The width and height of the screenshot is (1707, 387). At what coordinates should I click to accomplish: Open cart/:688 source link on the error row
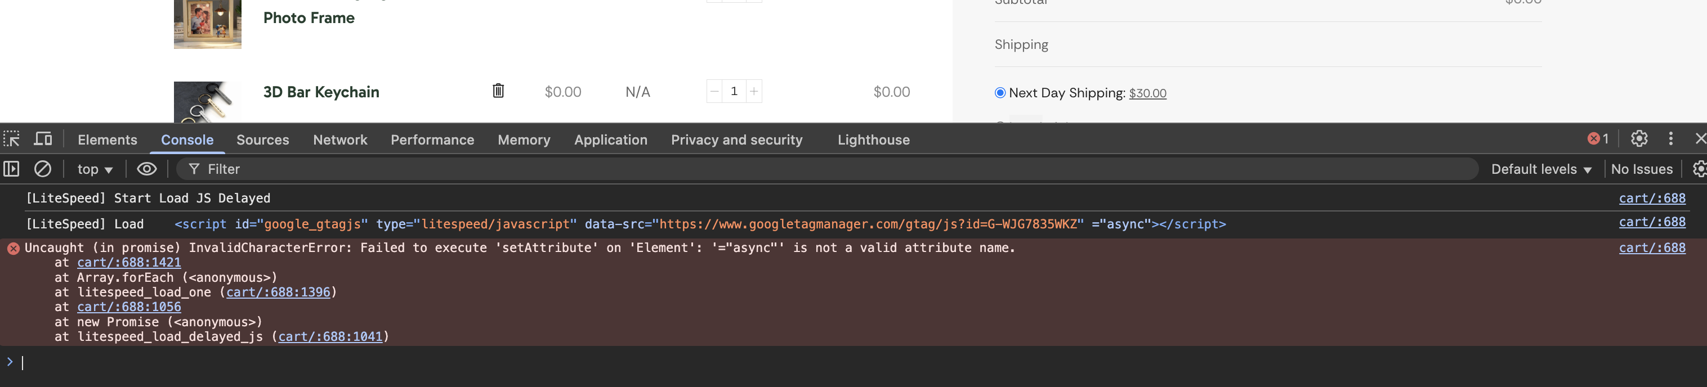1652,247
